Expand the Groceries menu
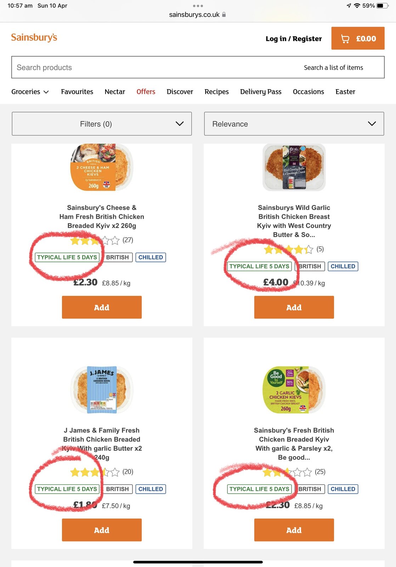This screenshot has height=567, width=396. click(30, 92)
